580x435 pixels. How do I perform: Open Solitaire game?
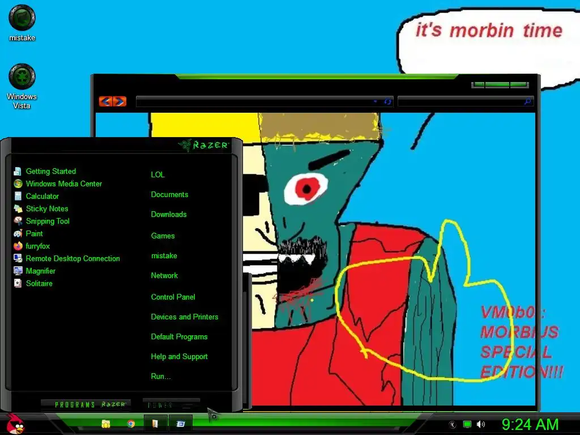coord(39,283)
